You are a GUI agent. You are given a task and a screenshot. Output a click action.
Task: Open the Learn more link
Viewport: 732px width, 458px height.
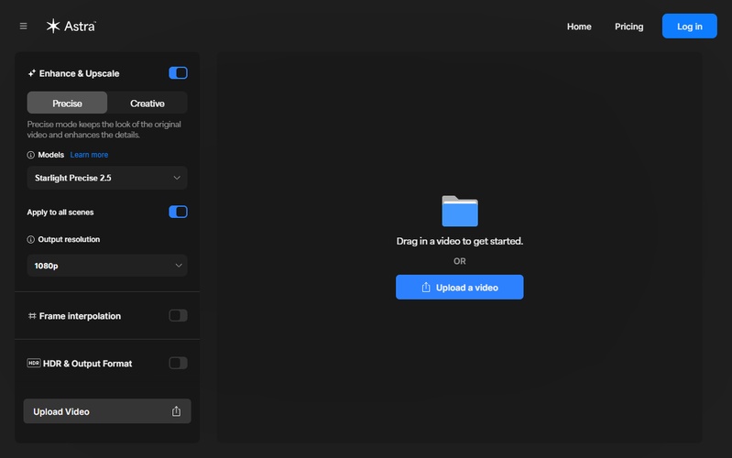point(89,155)
